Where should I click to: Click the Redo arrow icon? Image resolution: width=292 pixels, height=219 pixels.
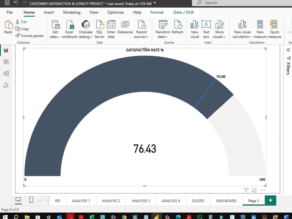tap(25, 3)
